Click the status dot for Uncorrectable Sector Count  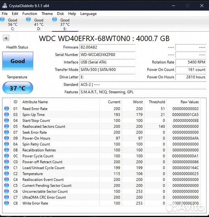pos(6,191)
